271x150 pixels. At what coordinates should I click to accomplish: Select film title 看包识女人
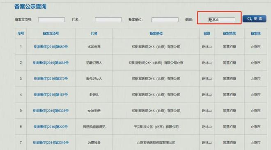click(94, 79)
